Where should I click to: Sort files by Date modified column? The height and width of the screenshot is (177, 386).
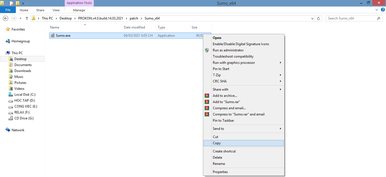[x=134, y=27]
